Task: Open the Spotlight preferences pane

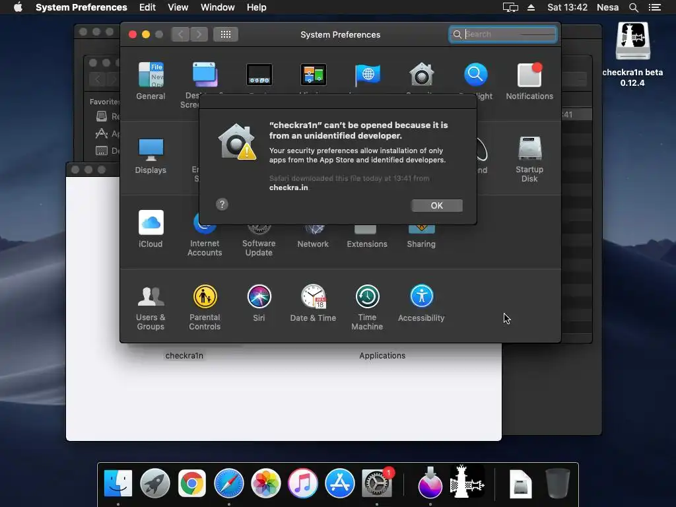Action: 475,75
